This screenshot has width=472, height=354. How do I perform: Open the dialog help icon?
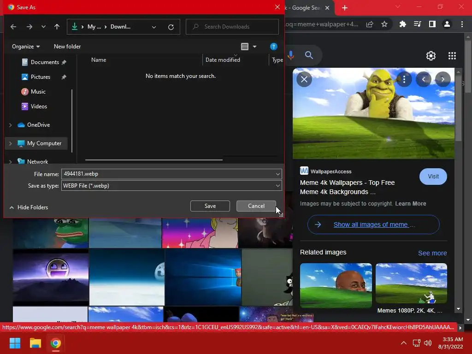coord(274,47)
